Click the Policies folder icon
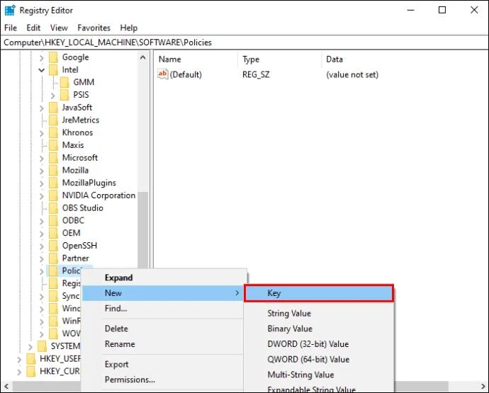The width and height of the screenshot is (489, 393). coord(53,270)
